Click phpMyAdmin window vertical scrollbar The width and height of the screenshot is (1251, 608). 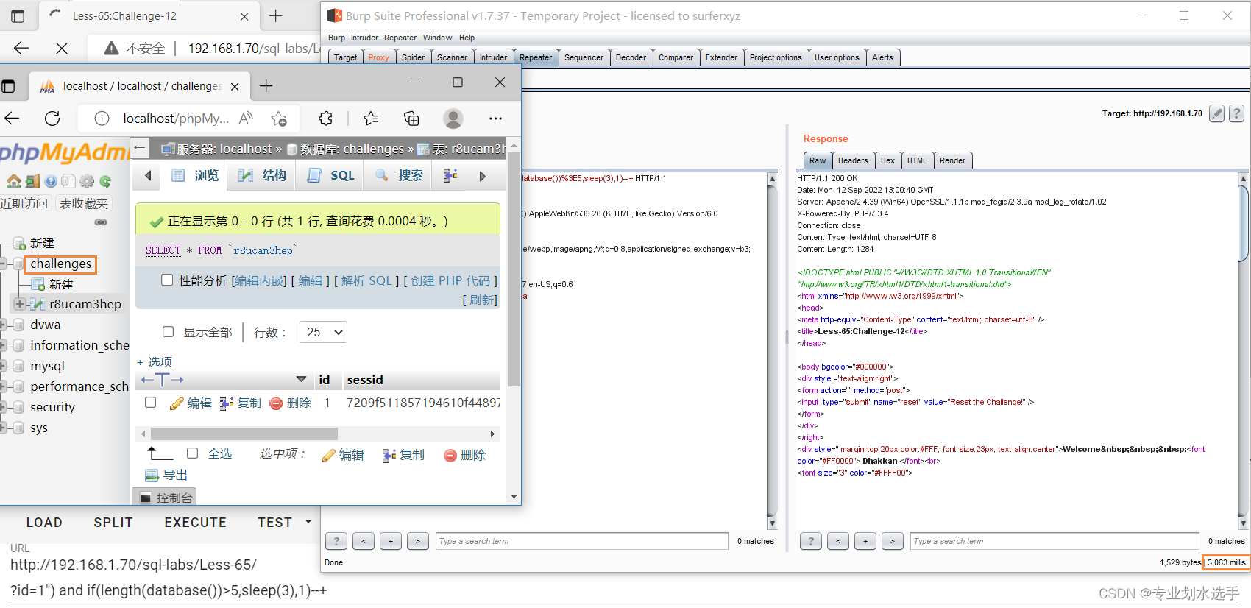(x=514, y=269)
